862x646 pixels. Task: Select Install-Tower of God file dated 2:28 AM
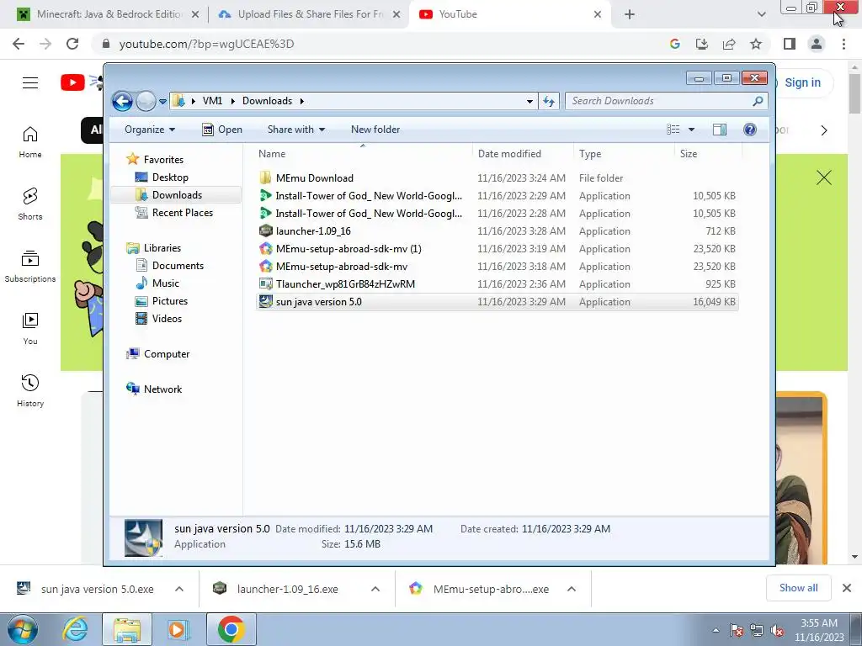497,213
